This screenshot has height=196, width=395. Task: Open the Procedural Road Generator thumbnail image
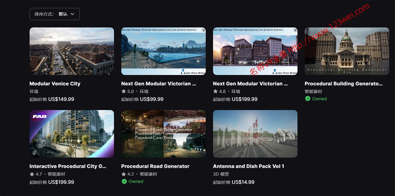click(163, 134)
